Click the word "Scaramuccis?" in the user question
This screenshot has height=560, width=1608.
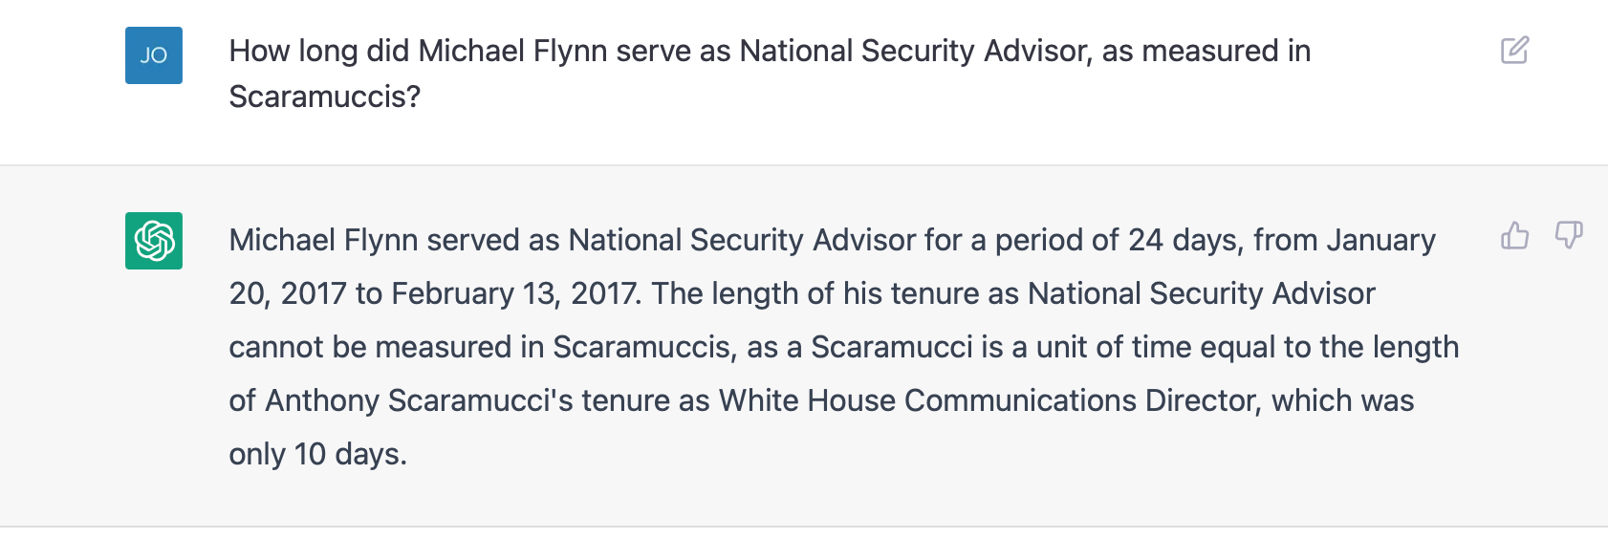(325, 97)
